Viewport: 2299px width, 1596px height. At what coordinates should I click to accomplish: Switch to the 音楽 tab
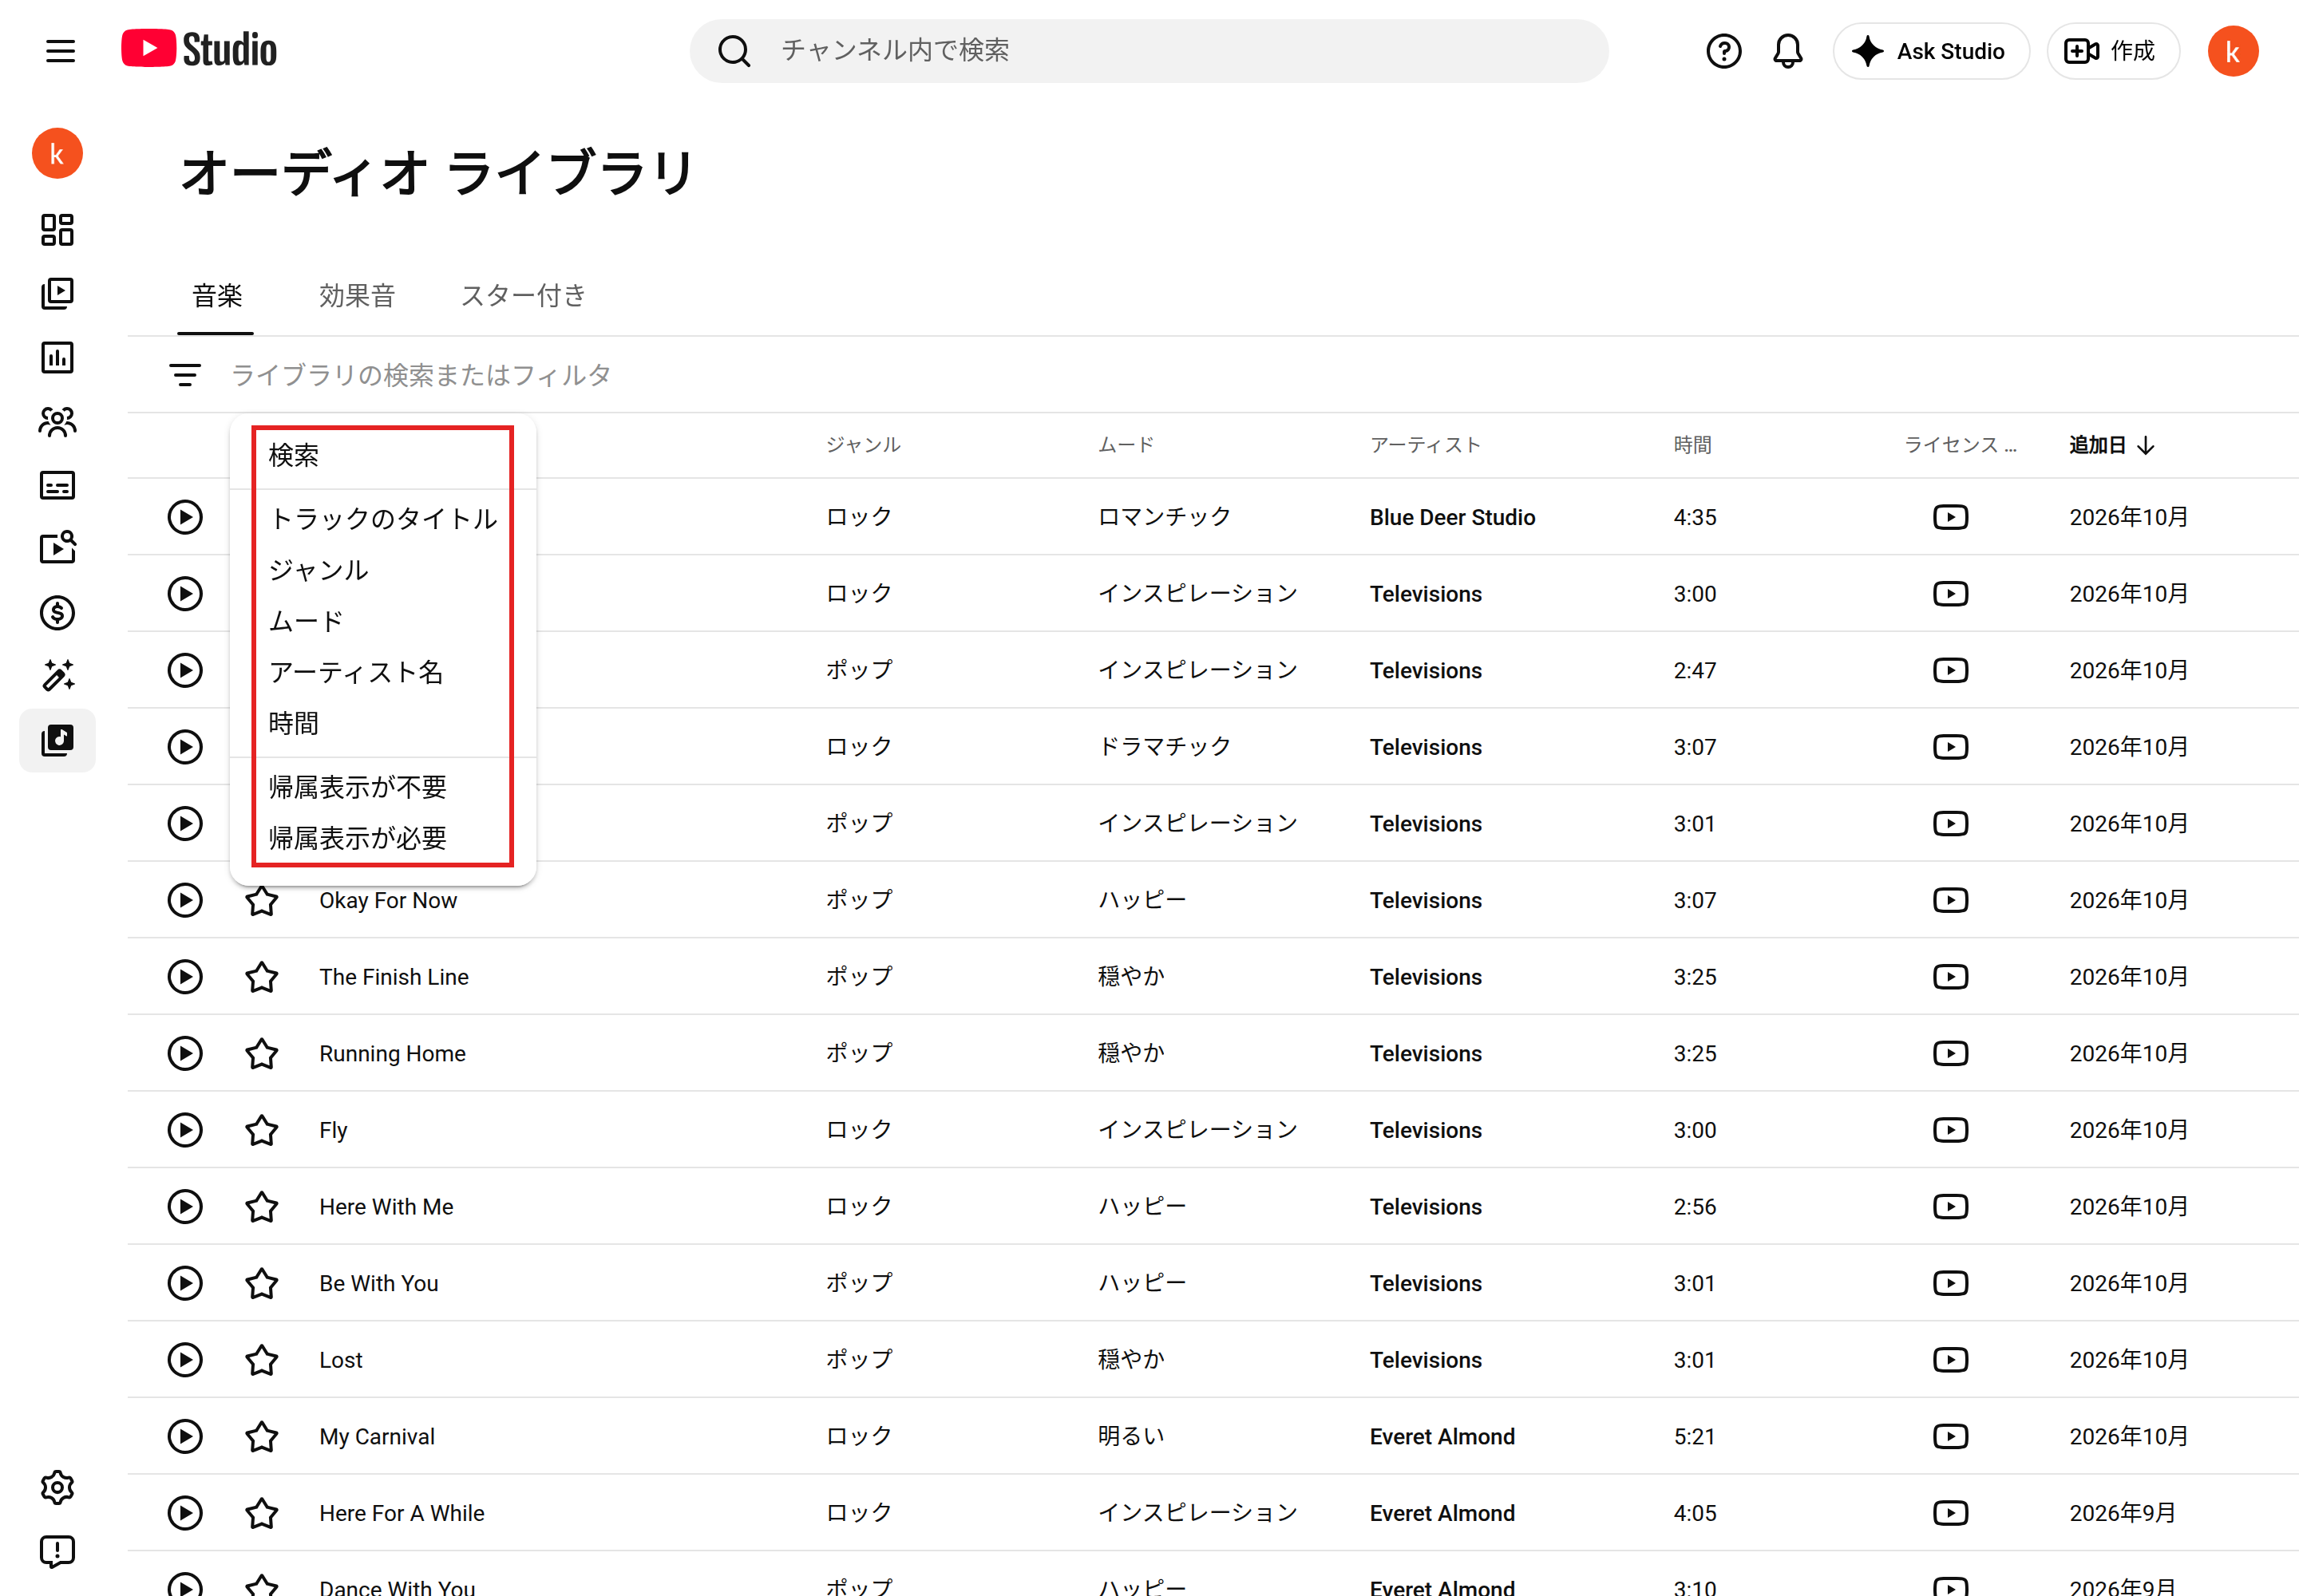(x=217, y=295)
